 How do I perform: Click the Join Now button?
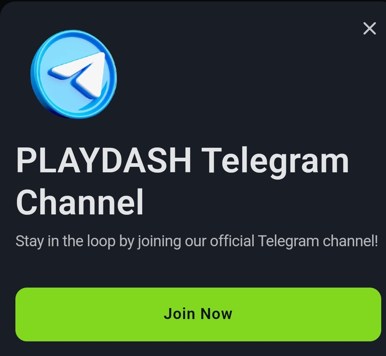point(198,314)
